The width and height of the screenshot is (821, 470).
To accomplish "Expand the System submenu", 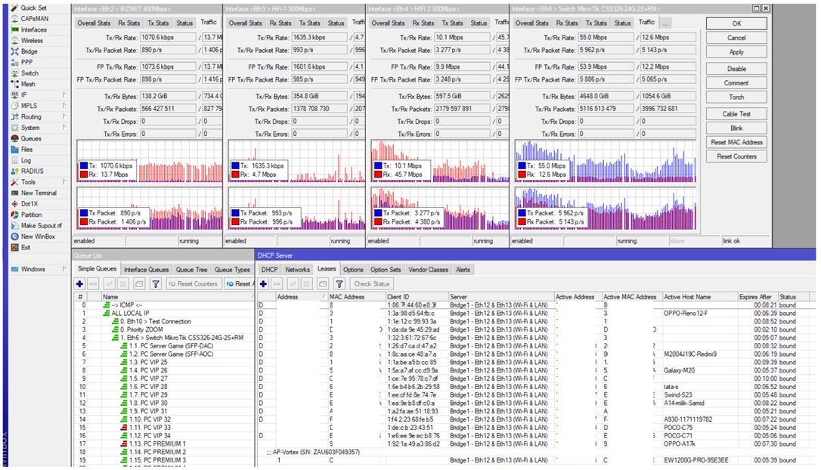I will coord(64,128).
